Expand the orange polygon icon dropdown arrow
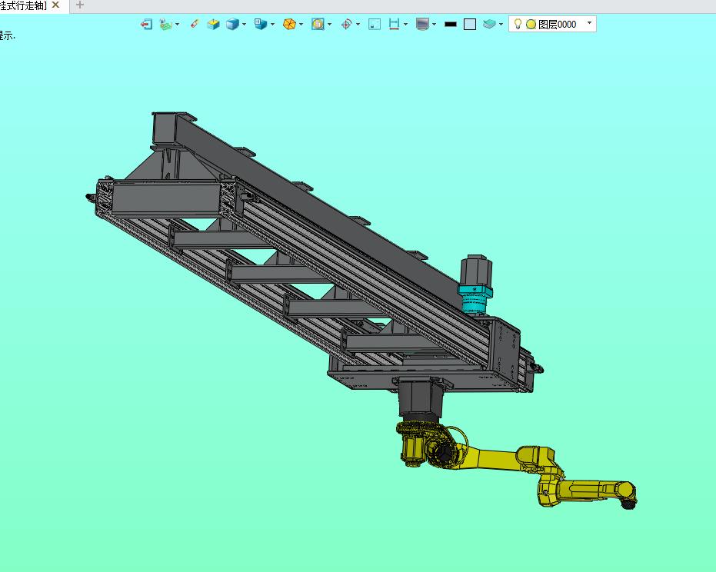 coord(301,24)
